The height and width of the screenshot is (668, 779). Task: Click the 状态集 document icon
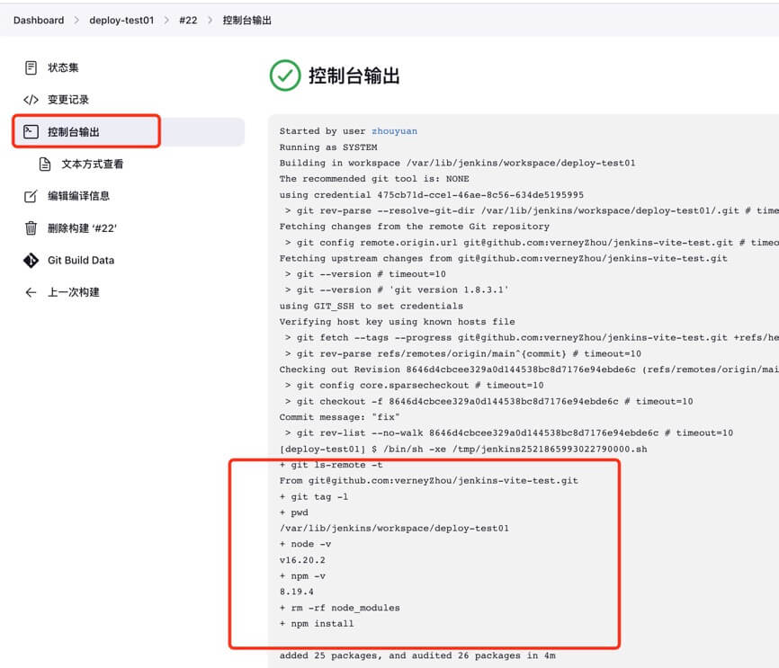coord(31,67)
